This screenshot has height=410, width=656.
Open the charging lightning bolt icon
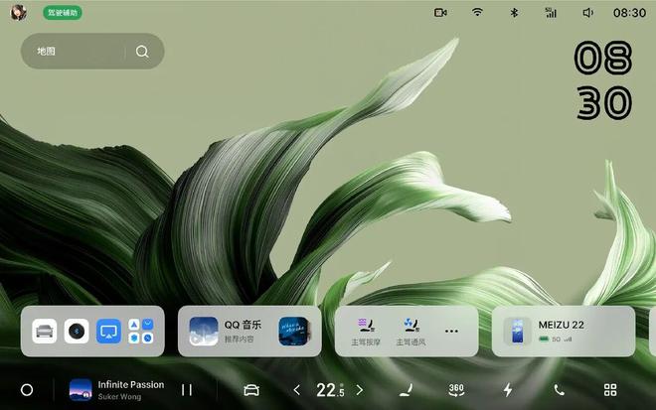[x=508, y=390]
